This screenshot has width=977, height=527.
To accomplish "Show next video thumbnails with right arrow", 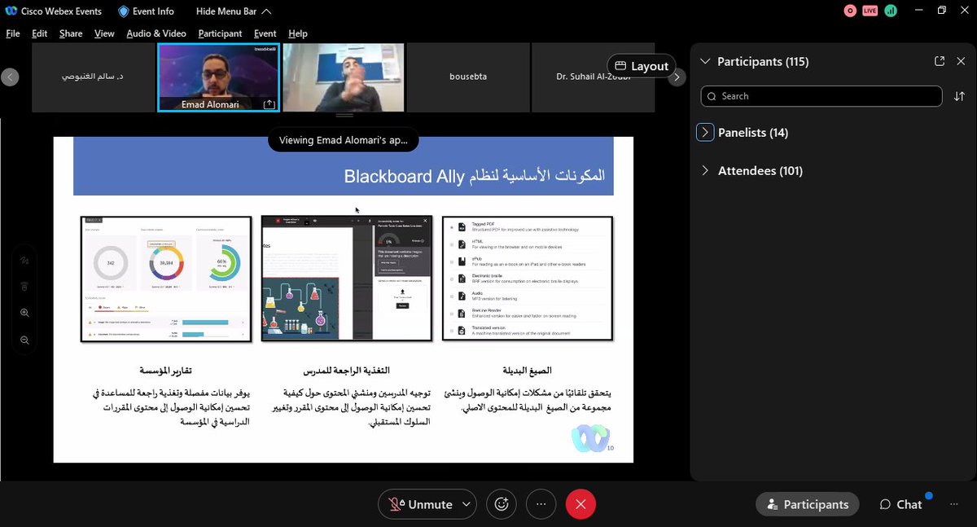I will [x=676, y=77].
